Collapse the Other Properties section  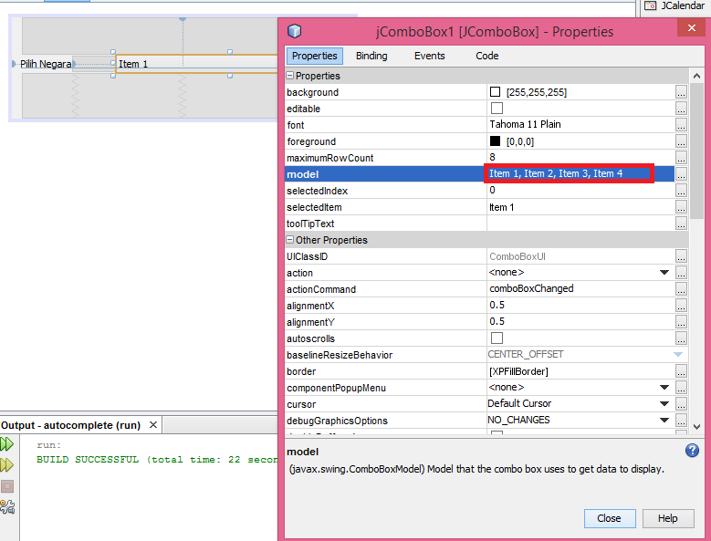289,240
